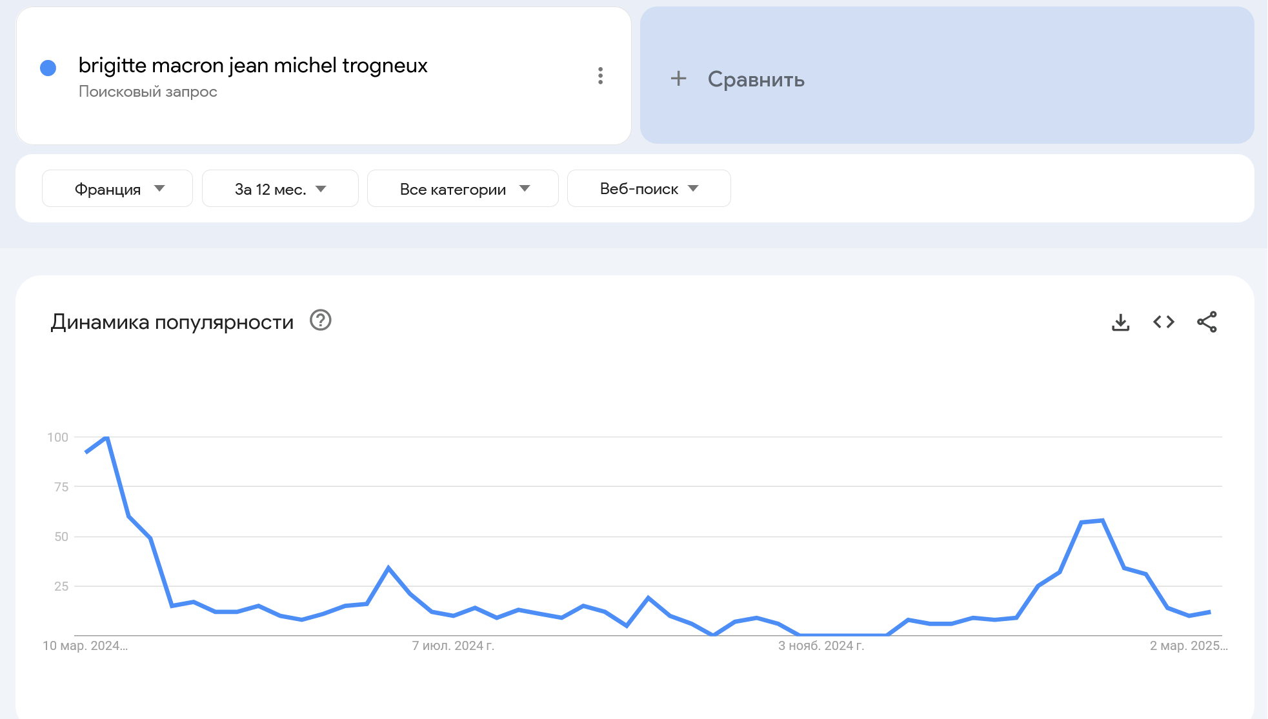Click the 7 июл. 2024 axis label
This screenshot has height=719, width=1268.
[x=453, y=647]
